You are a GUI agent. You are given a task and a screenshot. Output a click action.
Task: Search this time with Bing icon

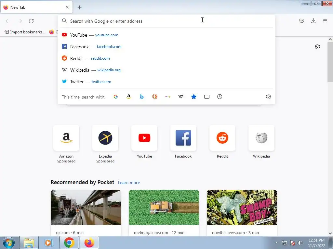(142, 97)
